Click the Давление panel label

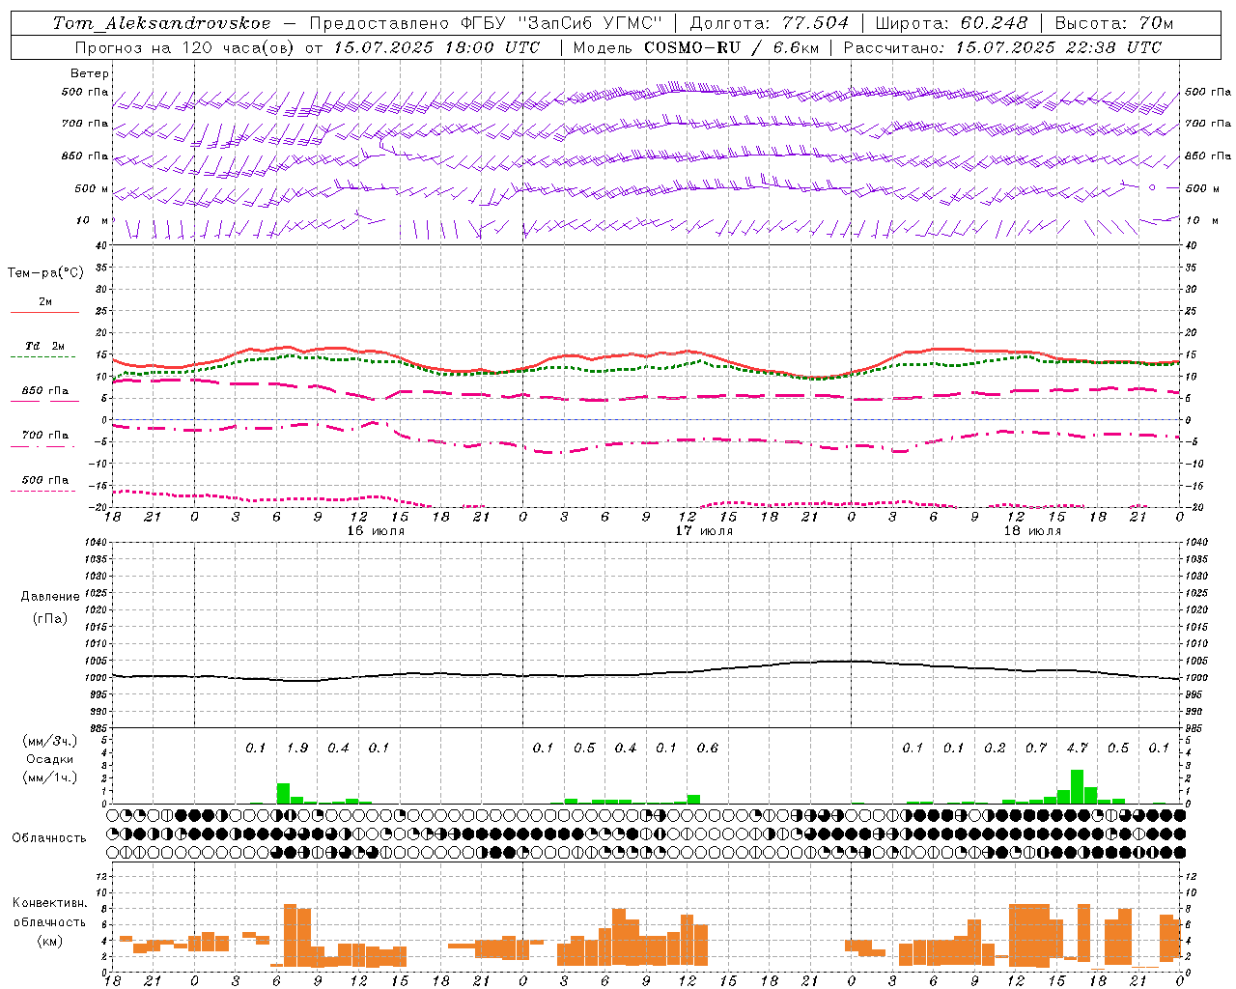coord(49,597)
